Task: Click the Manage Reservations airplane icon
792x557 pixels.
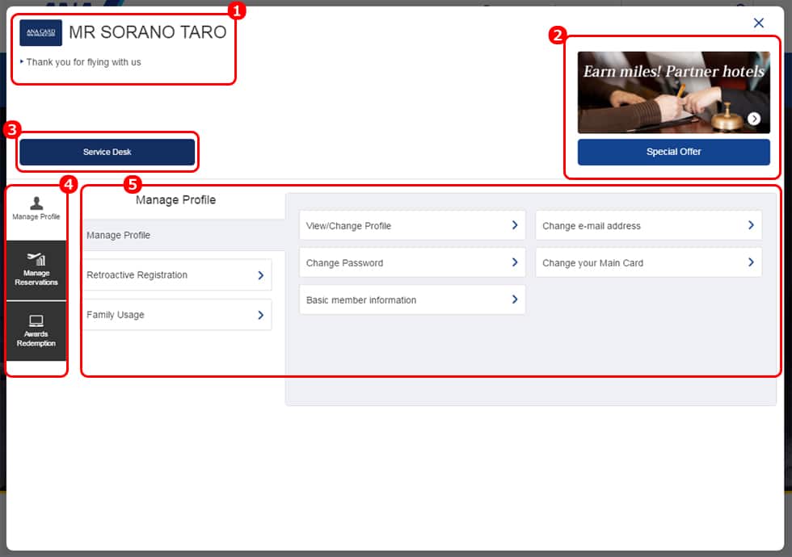Action: click(x=36, y=258)
